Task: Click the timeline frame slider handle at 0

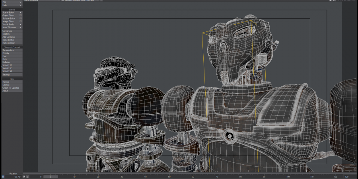Action: (x=51, y=177)
